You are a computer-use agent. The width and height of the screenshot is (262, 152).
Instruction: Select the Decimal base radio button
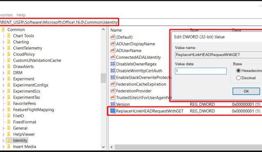click(x=238, y=78)
